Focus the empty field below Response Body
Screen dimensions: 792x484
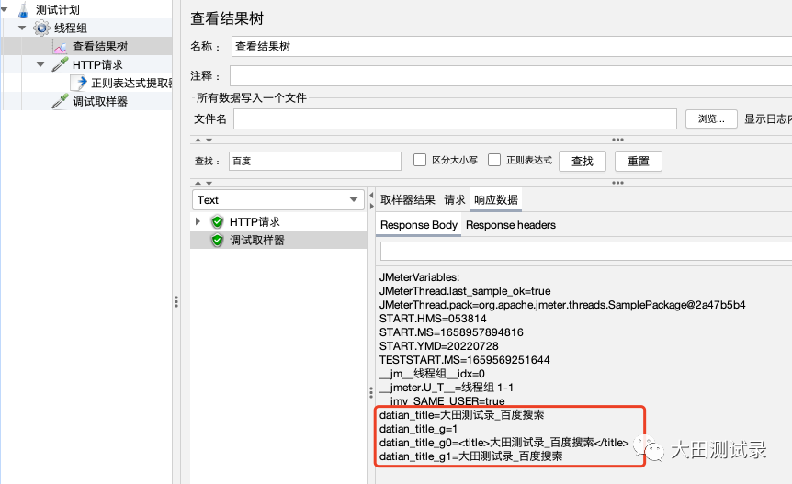click(586, 252)
